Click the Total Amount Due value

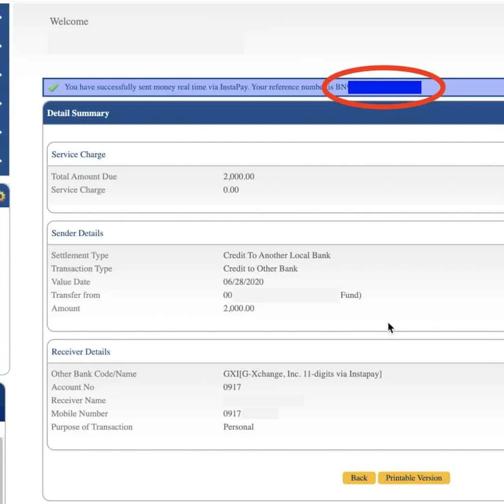(x=238, y=177)
